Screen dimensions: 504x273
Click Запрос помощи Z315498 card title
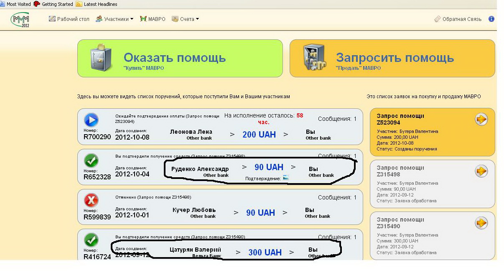400,171
